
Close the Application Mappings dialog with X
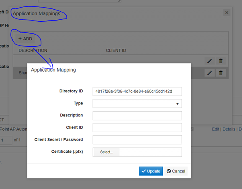(227, 13)
